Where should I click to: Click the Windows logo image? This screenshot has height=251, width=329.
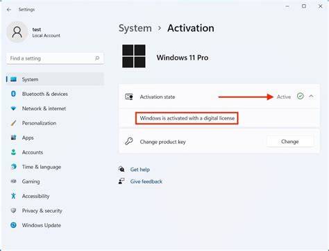pyautogui.click(x=134, y=56)
